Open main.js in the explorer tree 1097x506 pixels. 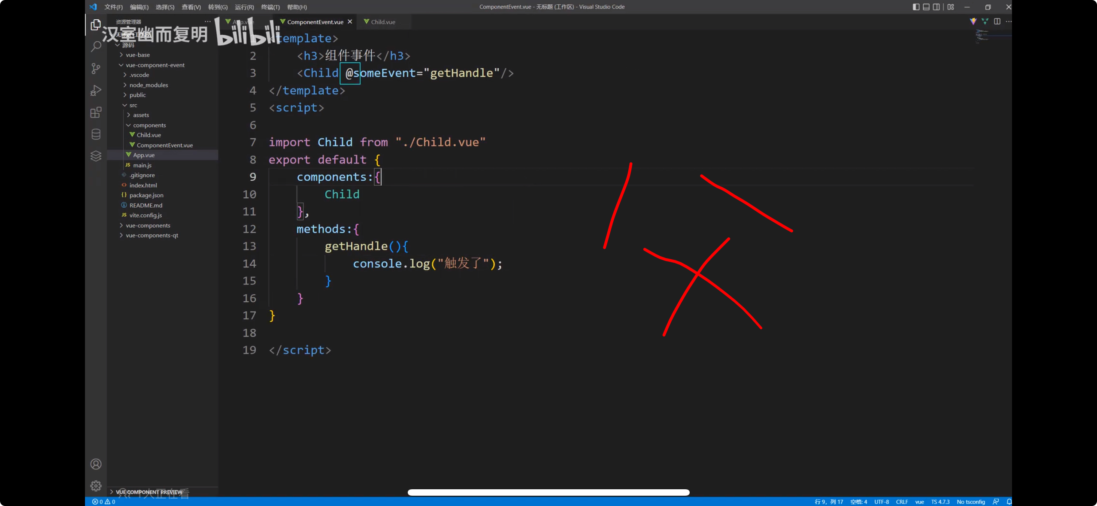(x=142, y=165)
